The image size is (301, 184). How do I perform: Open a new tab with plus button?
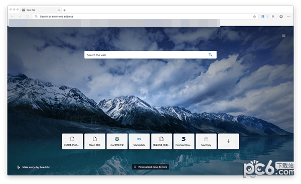coord(65,10)
